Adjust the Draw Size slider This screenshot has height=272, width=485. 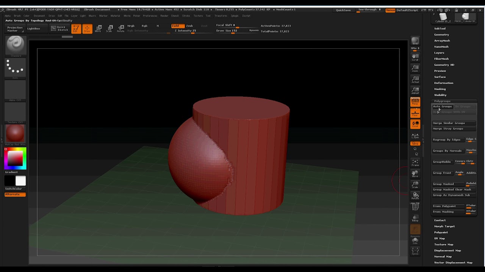point(232,31)
